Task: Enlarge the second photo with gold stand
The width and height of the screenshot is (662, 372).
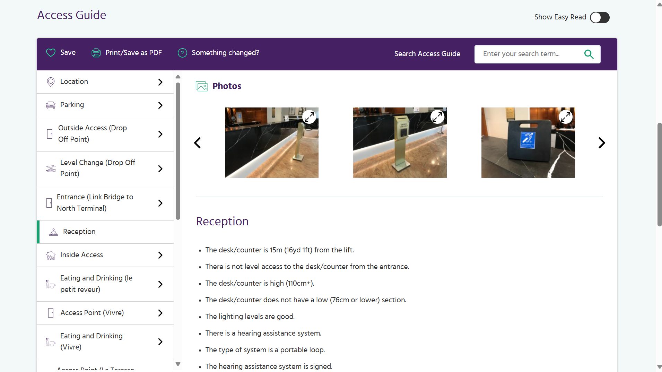Action: [x=437, y=117]
